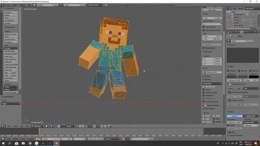The width and height of the screenshot is (260, 146).
Task: Open the Windows Start menu
Action: [3, 143]
